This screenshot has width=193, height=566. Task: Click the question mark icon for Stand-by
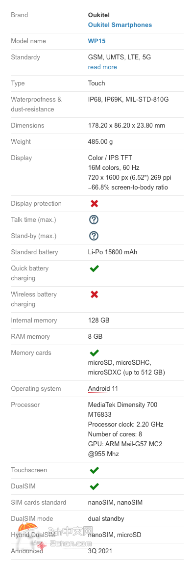pyautogui.click(x=94, y=236)
